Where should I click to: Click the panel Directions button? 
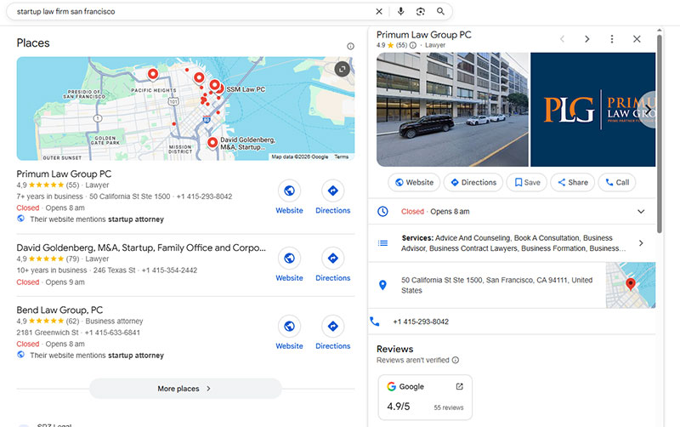(473, 182)
